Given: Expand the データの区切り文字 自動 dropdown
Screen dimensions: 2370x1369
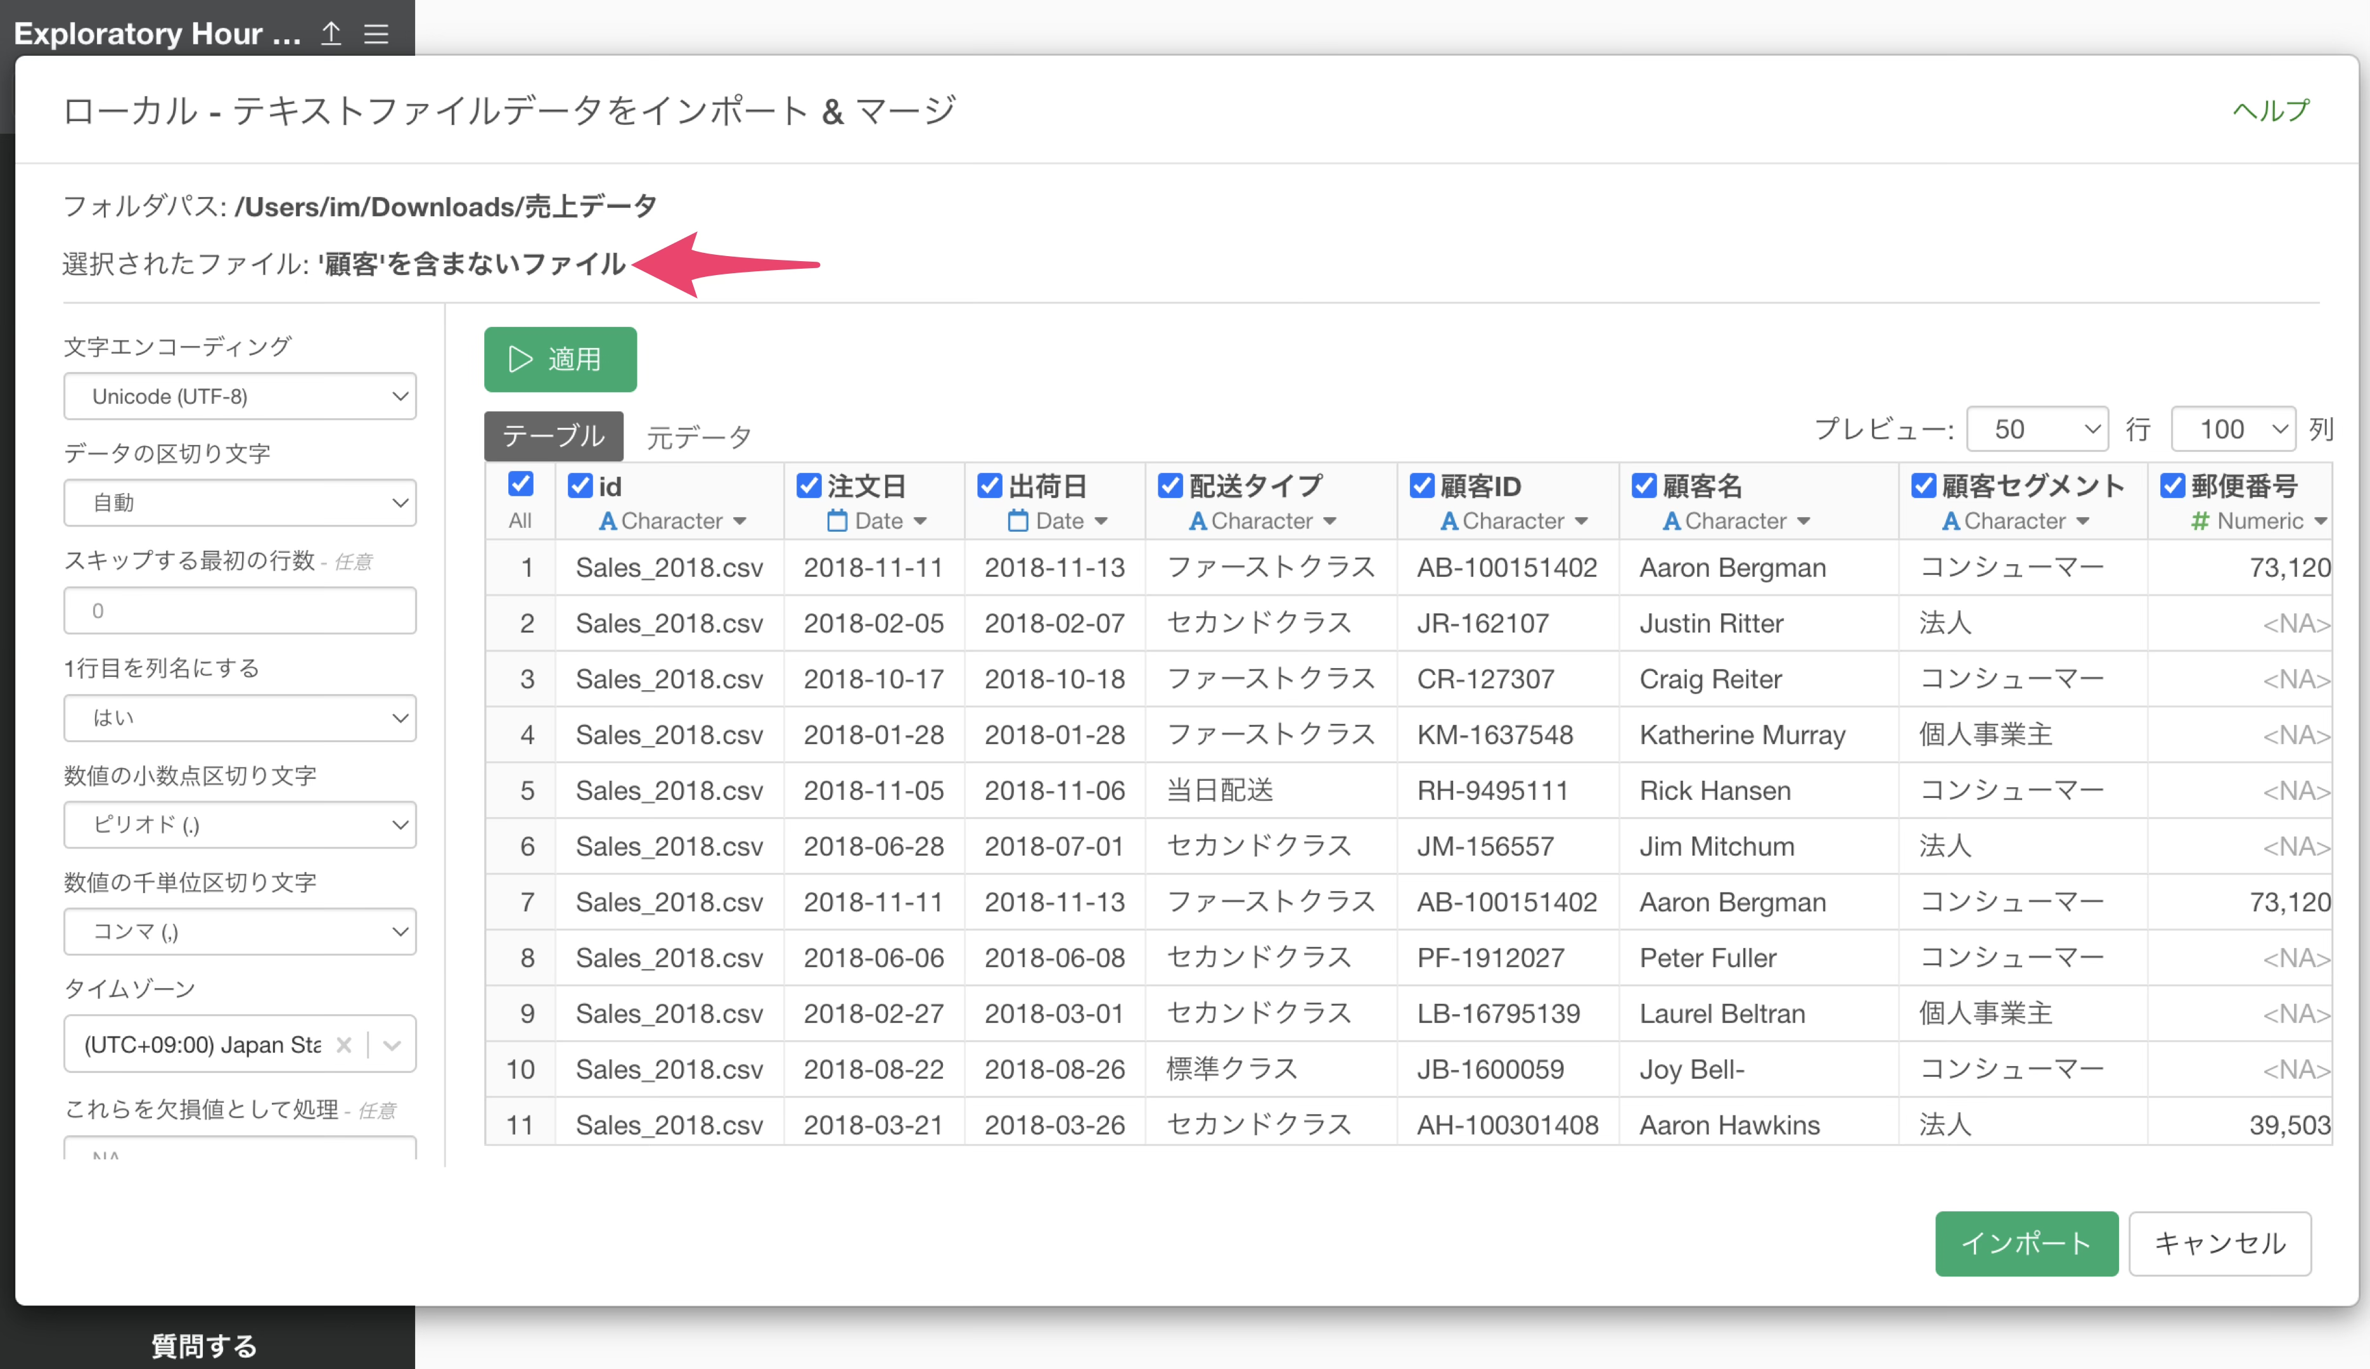Looking at the screenshot, I should pos(240,503).
